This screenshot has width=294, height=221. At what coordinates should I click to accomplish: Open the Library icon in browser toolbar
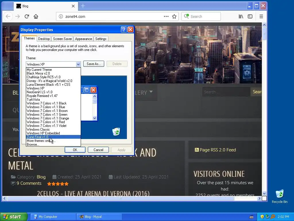tap(241, 16)
